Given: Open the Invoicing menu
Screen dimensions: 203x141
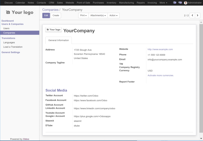Looking at the screenshot, I should coord(152,3).
